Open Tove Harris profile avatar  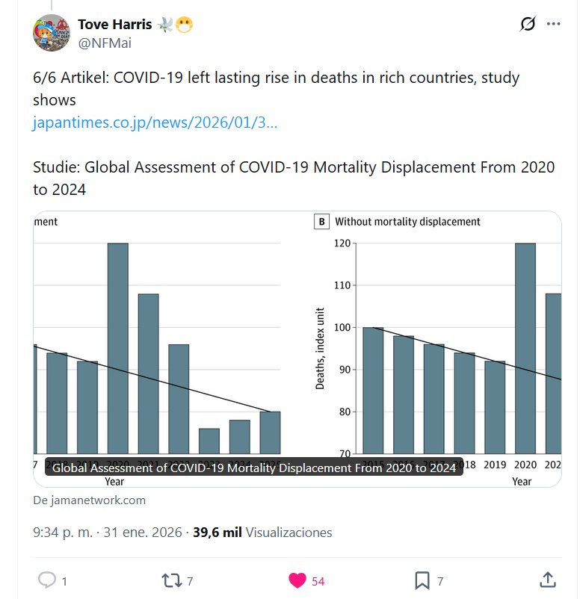(x=52, y=33)
